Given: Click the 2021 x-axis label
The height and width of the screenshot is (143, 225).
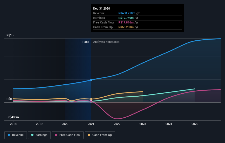Looking at the screenshot, I should click(x=91, y=124).
